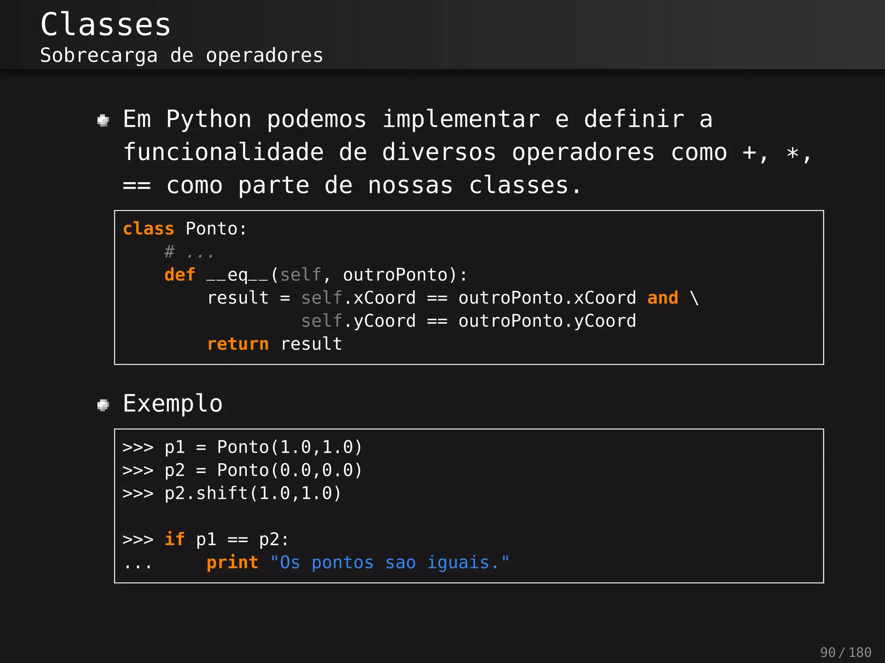This screenshot has height=663, width=885.
Task: Click the bullet icon before 'Exemplo'
Action: [x=103, y=405]
